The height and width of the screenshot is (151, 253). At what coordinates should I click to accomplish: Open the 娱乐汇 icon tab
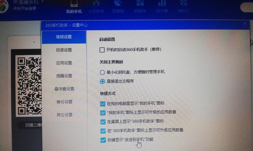(x=184, y=7)
